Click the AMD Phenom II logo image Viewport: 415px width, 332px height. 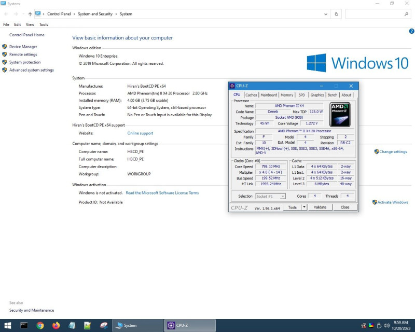[340, 115]
